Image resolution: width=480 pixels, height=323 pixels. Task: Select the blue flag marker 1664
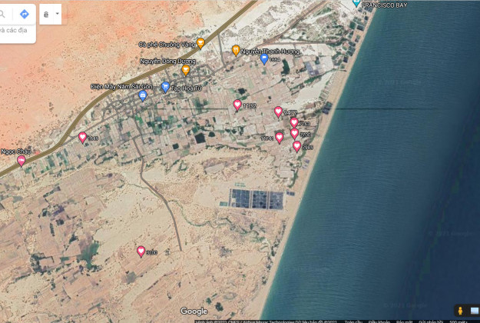(x=264, y=58)
